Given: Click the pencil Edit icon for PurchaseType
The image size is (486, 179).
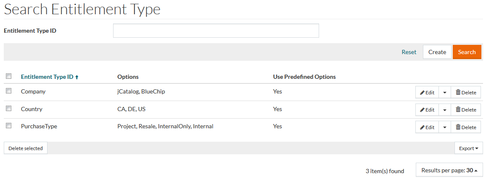Looking at the screenshot, I should 422,127.
